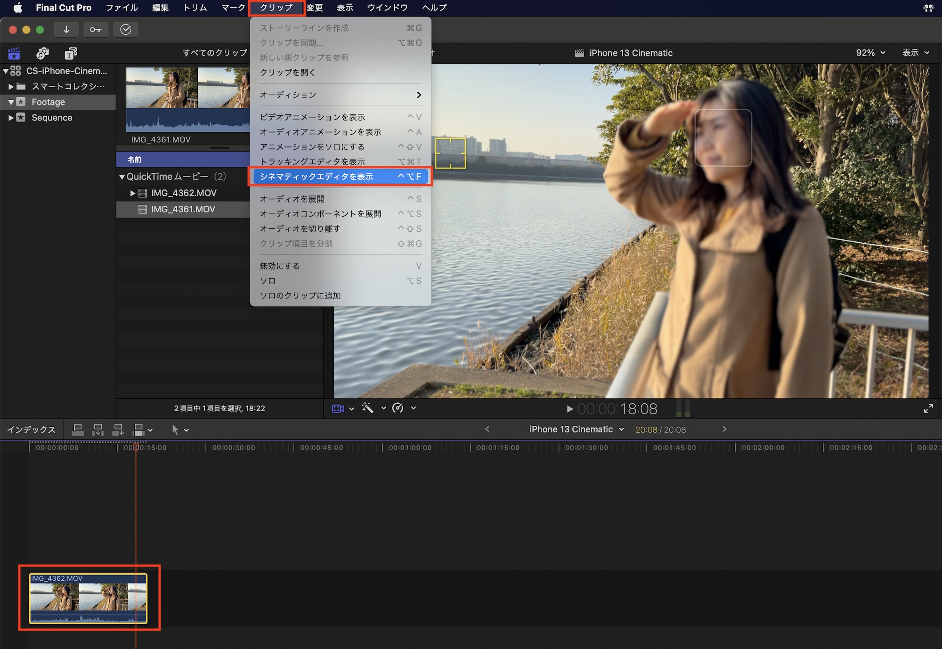This screenshot has width=942, height=649.
Task: Open the Photos and Audio sidebar
Action: 42,53
